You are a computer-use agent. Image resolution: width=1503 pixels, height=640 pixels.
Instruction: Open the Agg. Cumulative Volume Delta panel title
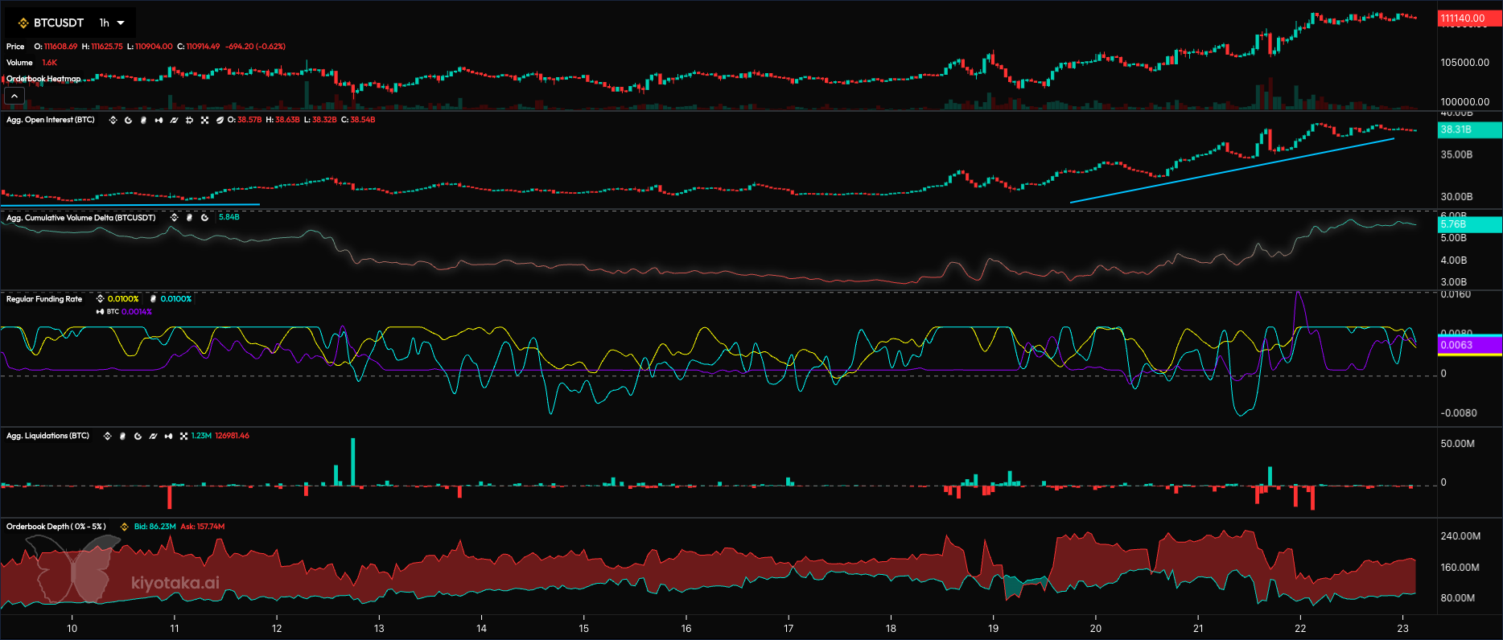point(81,218)
